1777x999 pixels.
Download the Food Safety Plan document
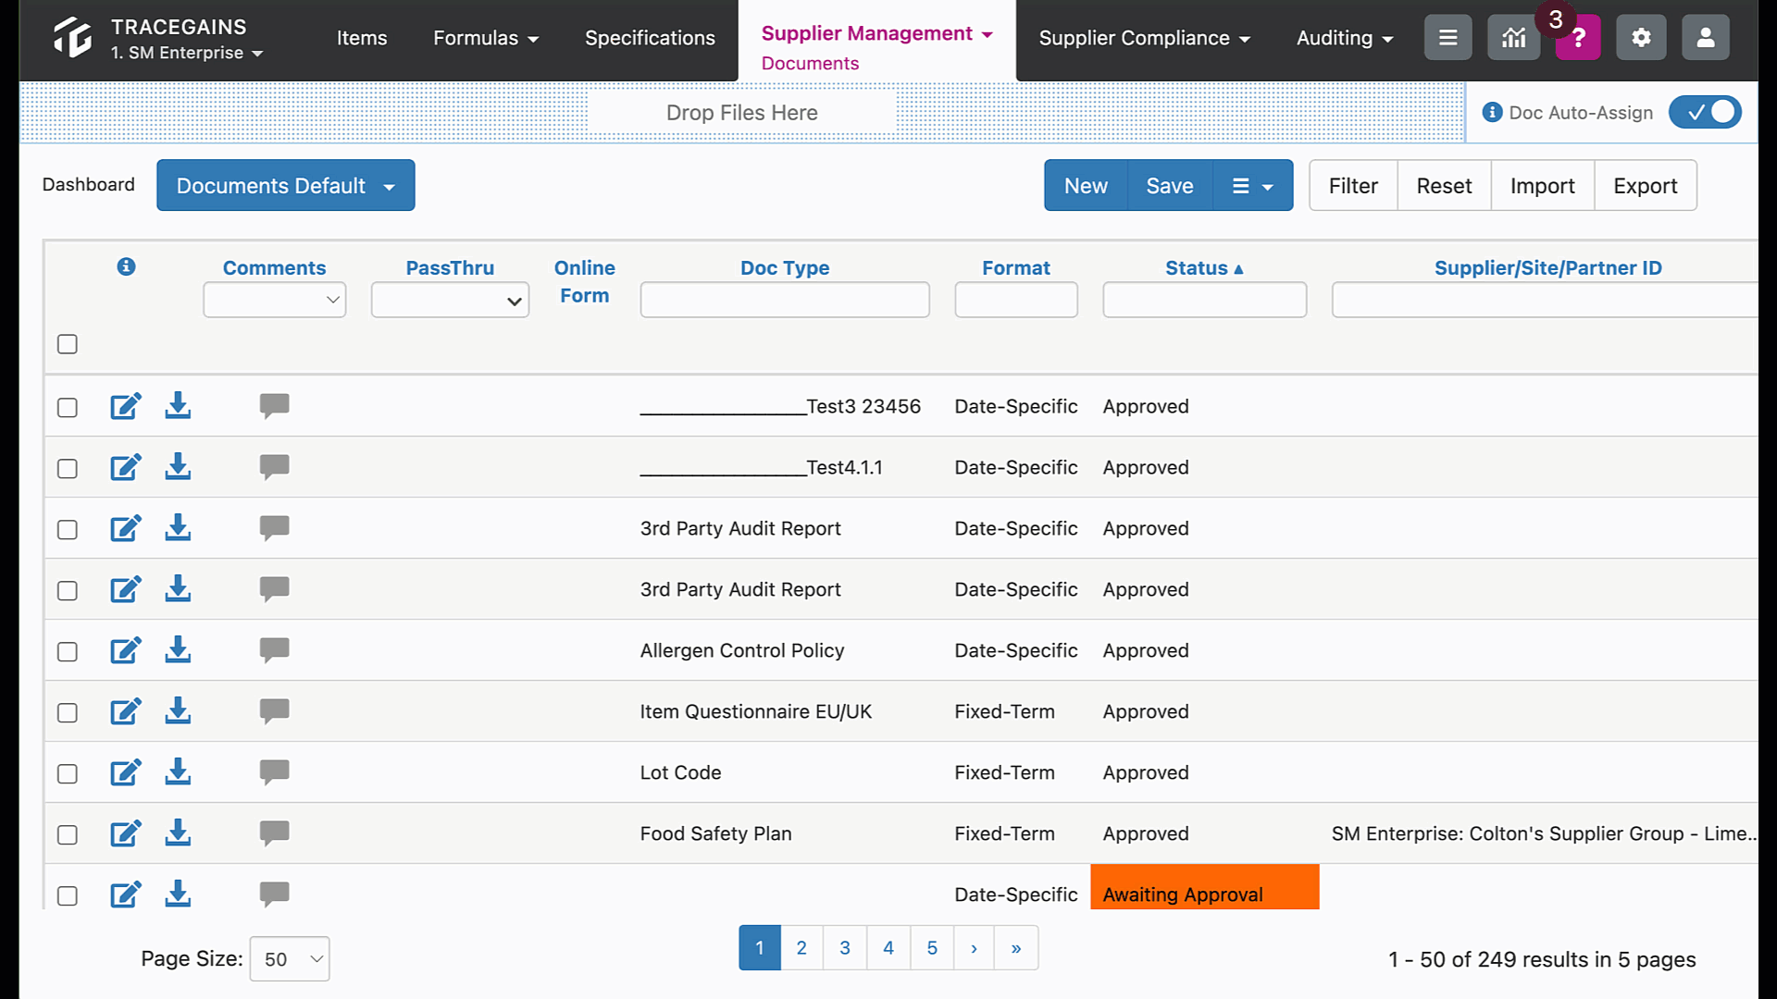(178, 832)
